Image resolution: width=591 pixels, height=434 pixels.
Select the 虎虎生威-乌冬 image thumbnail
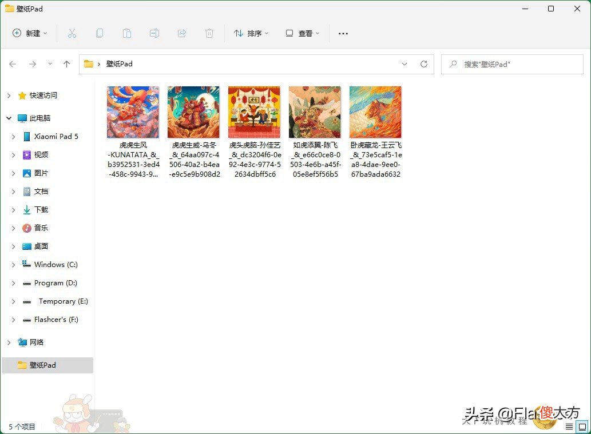click(x=194, y=112)
